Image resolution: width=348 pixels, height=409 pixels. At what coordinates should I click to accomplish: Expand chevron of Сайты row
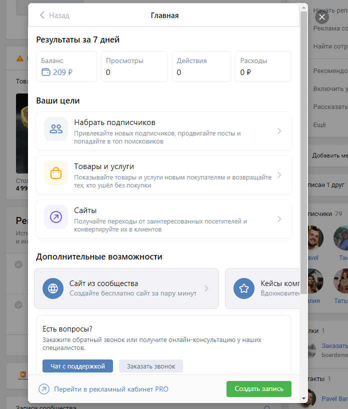(x=279, y=219)
